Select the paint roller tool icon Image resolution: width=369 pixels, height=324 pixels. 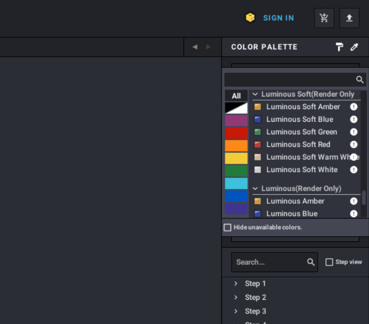(339, 47)
